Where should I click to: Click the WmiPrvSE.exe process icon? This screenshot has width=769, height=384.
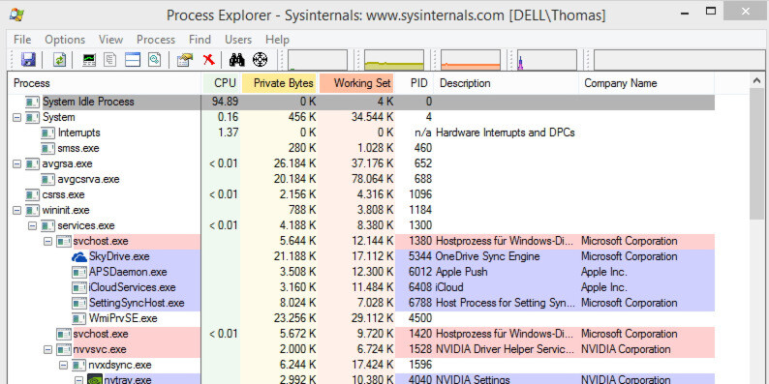[x=79, y=318]
